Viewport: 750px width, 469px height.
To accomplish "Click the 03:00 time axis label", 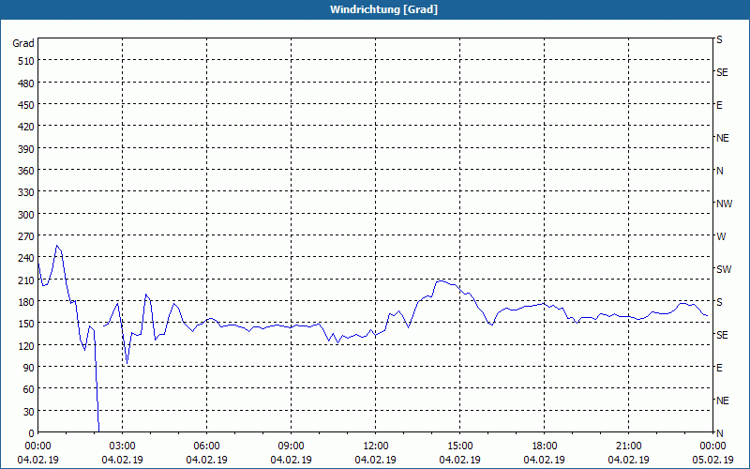I will coord(122,446).
